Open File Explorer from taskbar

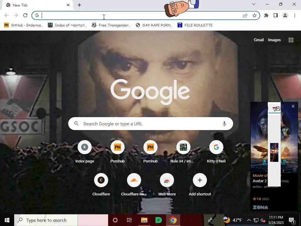[x=144, y=220]
